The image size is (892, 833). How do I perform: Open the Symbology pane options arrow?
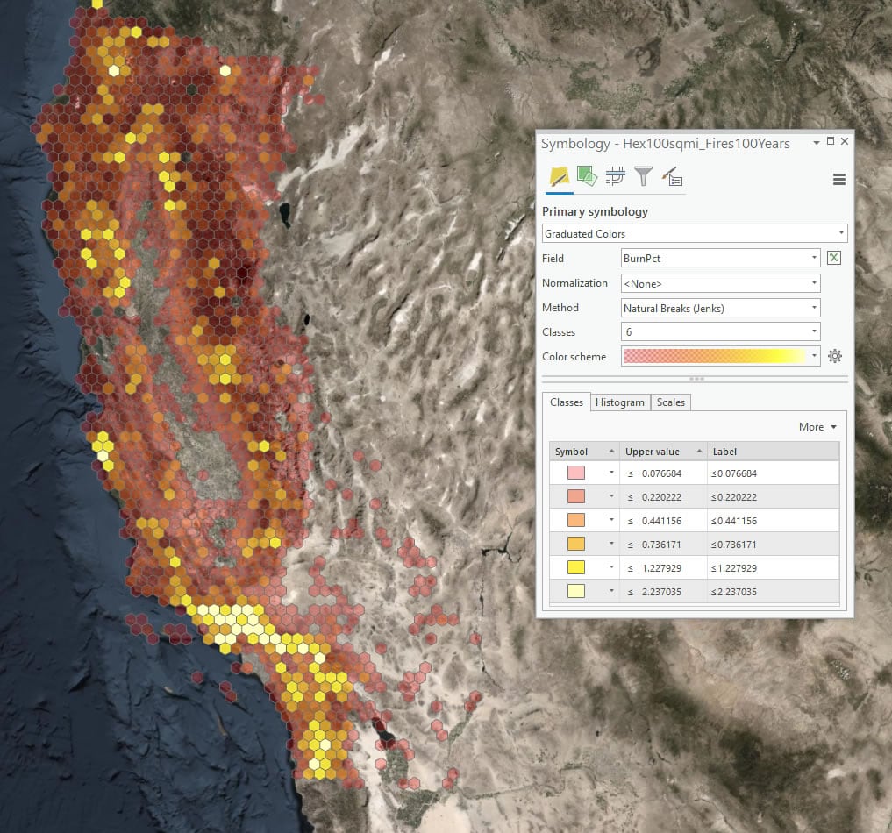click(817, 142)
